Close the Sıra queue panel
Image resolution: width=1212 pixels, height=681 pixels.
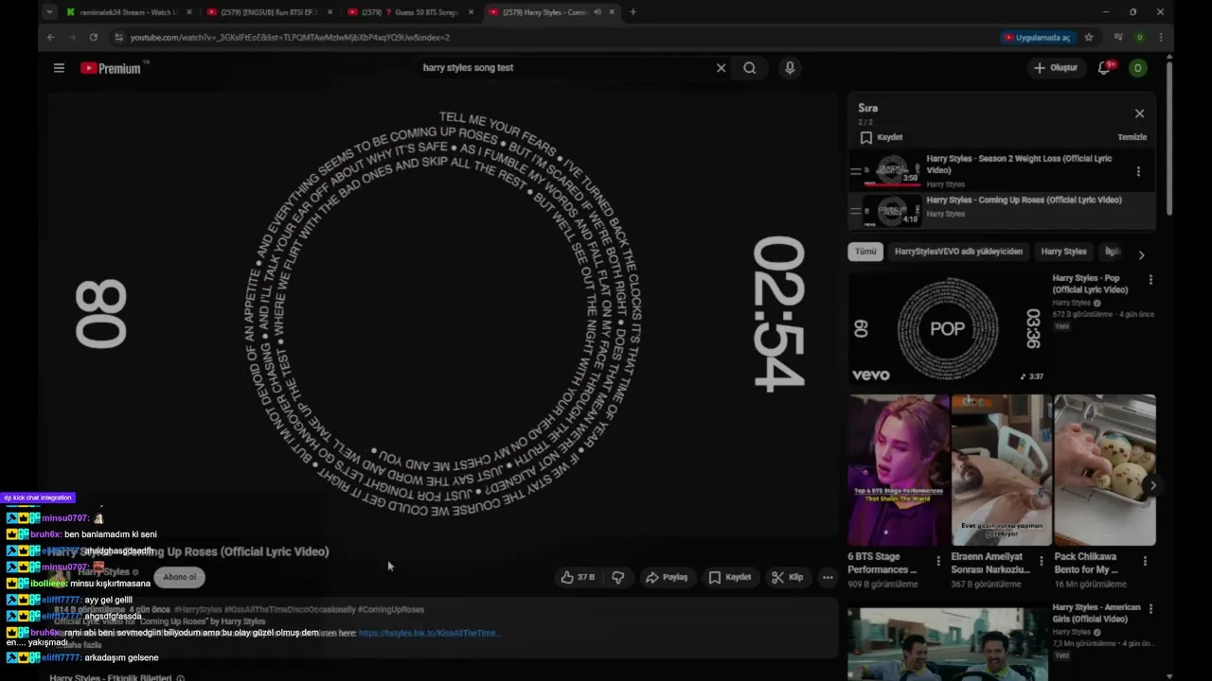pyautogui.click(x=1139, y=113)
